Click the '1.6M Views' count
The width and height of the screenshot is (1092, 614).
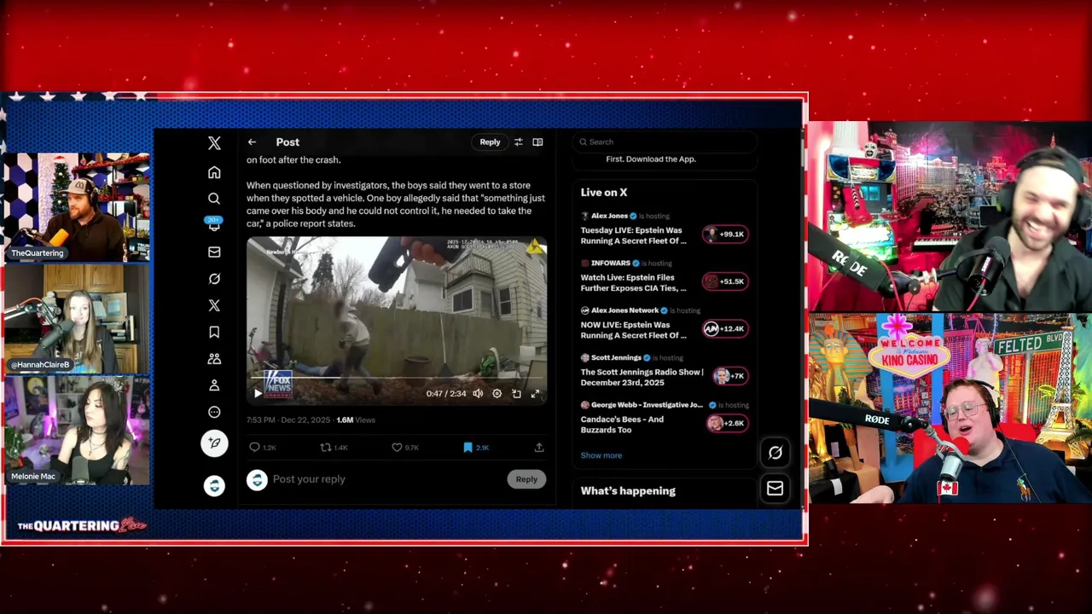pos(356,420)
